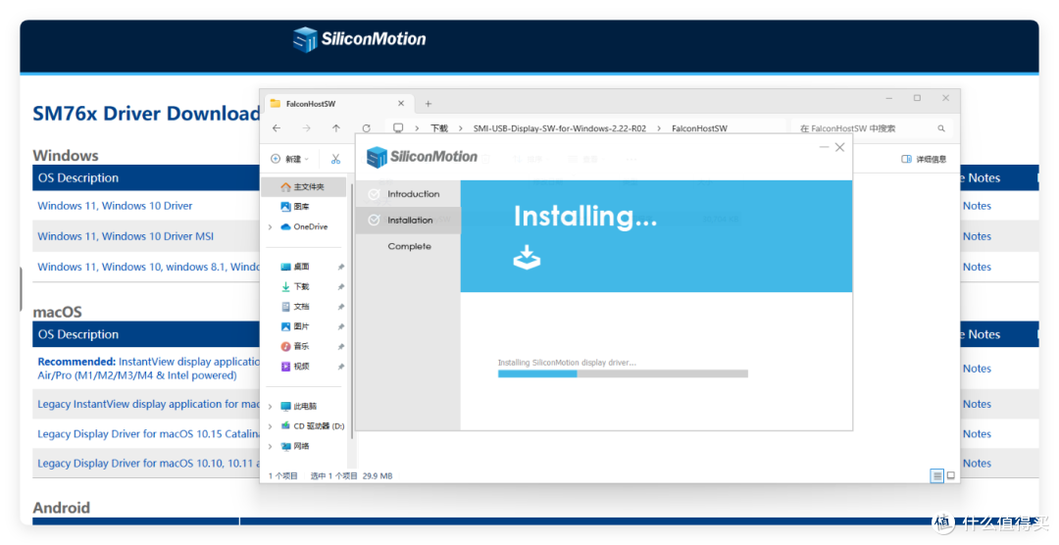Open Recommended InstantView display application link

149,369
